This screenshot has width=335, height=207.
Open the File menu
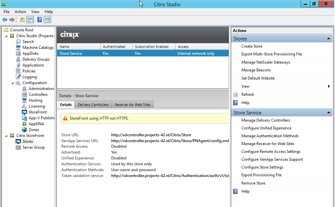point(7,12)
